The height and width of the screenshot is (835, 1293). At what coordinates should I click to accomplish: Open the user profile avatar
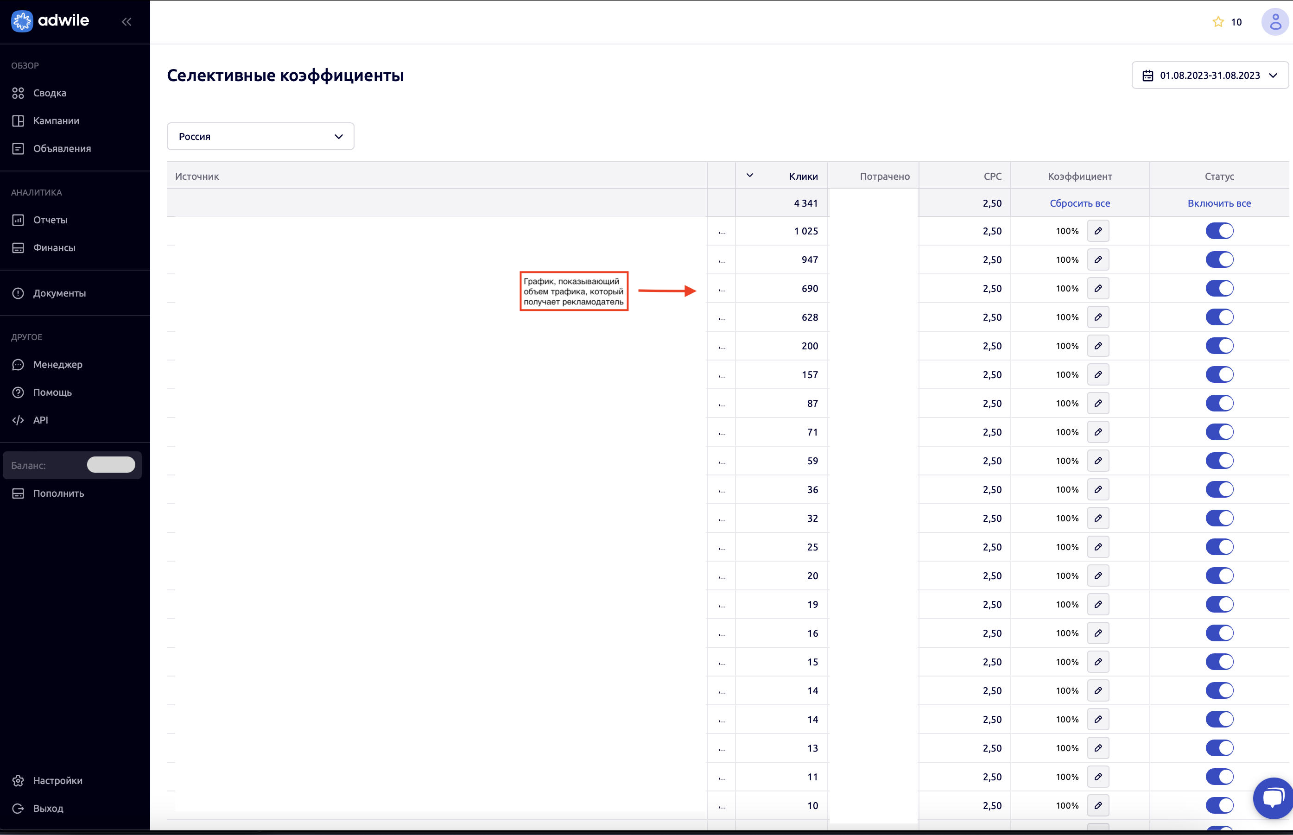point(1275,22)
